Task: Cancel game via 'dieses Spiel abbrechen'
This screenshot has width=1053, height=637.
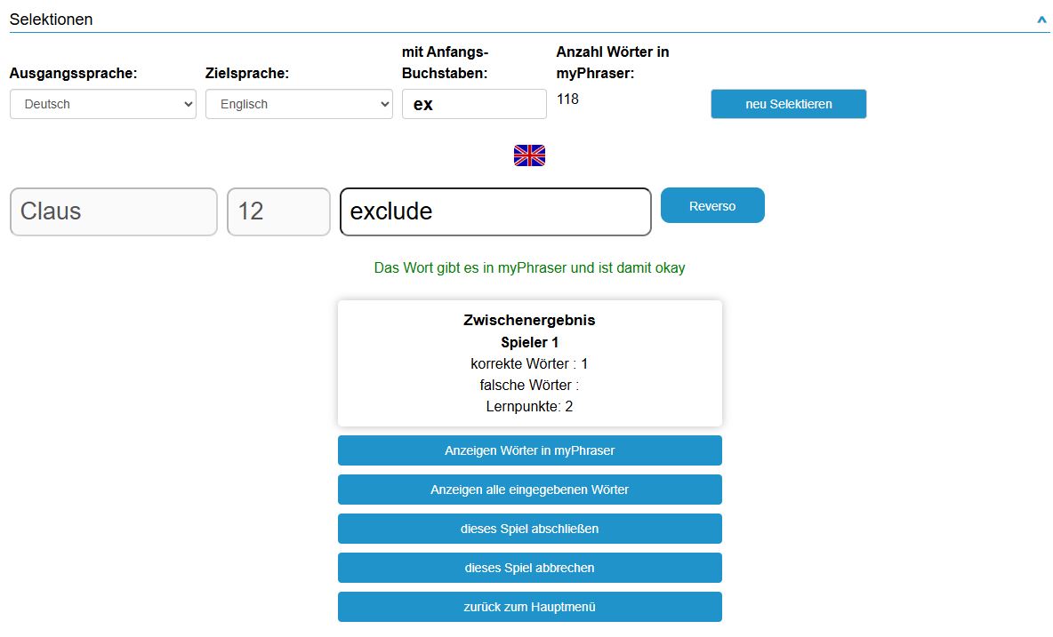Action: click(530, 568)
